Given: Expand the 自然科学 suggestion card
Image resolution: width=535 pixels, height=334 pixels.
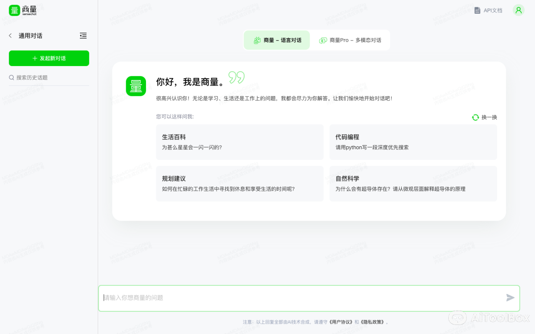Looking at the screenshot, I should coord(413,183).
